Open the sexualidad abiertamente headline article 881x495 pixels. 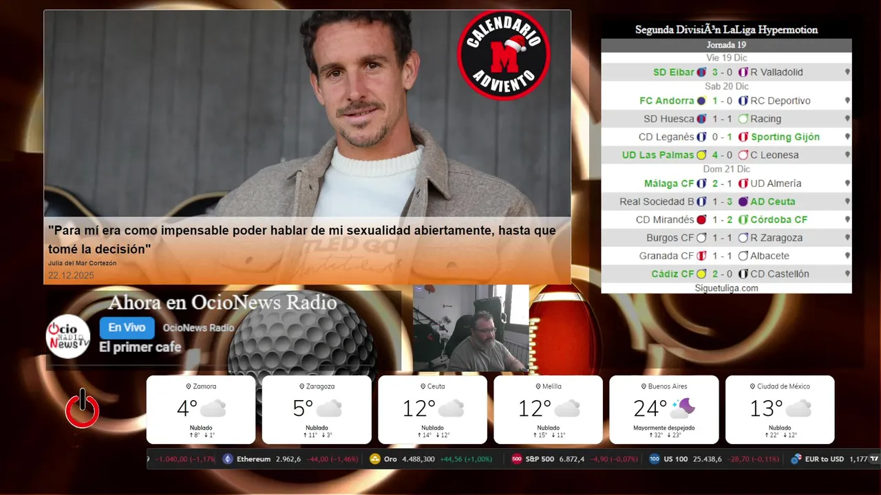(301, 239)
